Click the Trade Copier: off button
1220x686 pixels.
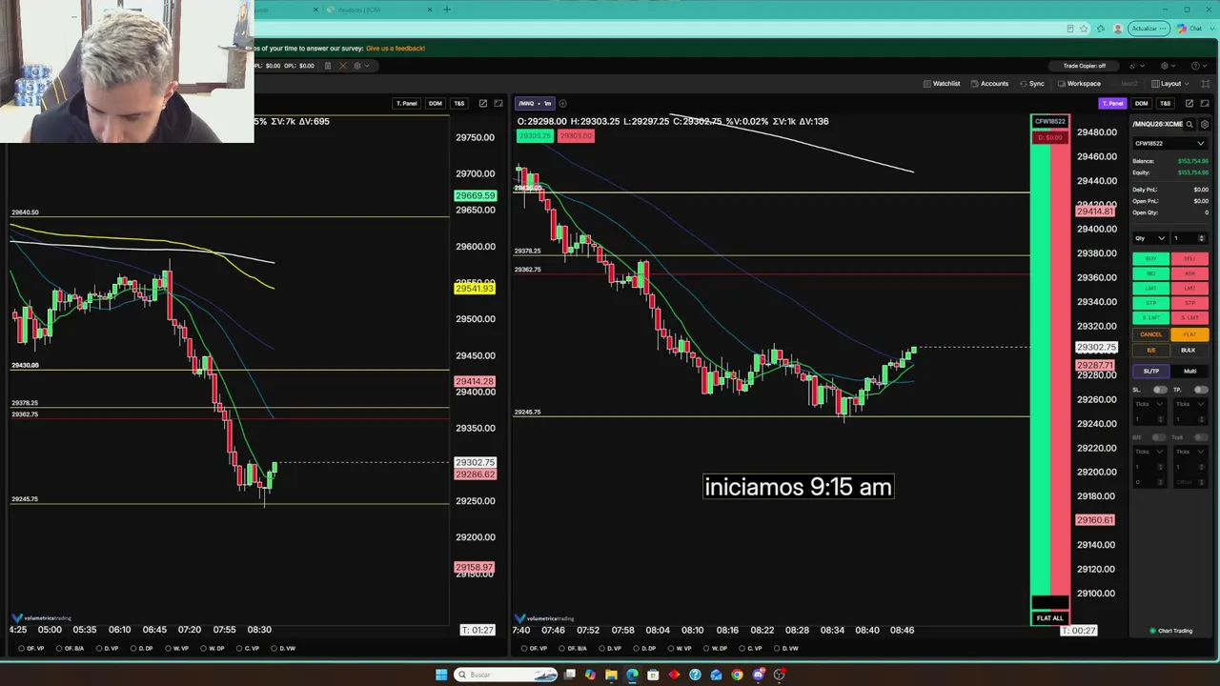click(x=1084, y=66)
